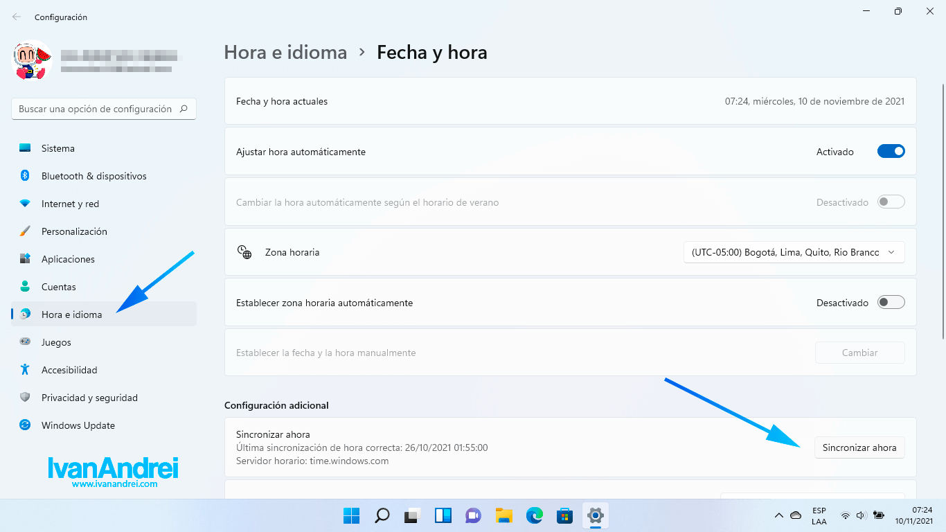Image resolution: width=946 pixels, height=532 pixels.
Task: Click the Sistema icon in the sidebar
Action: (x=25, y=148)
